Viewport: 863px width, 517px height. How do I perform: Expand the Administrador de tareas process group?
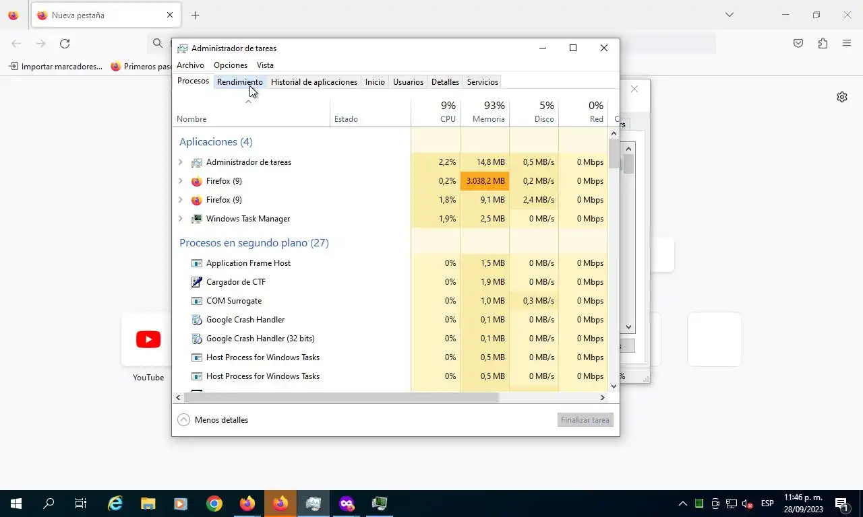click(x=180, y=162)
